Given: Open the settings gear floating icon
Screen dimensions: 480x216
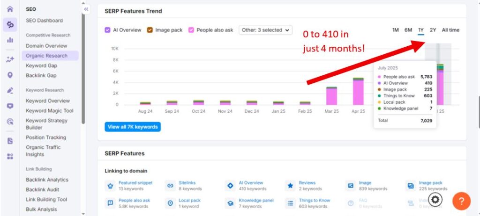Looking at the screenshot, I should pos(435,200).
